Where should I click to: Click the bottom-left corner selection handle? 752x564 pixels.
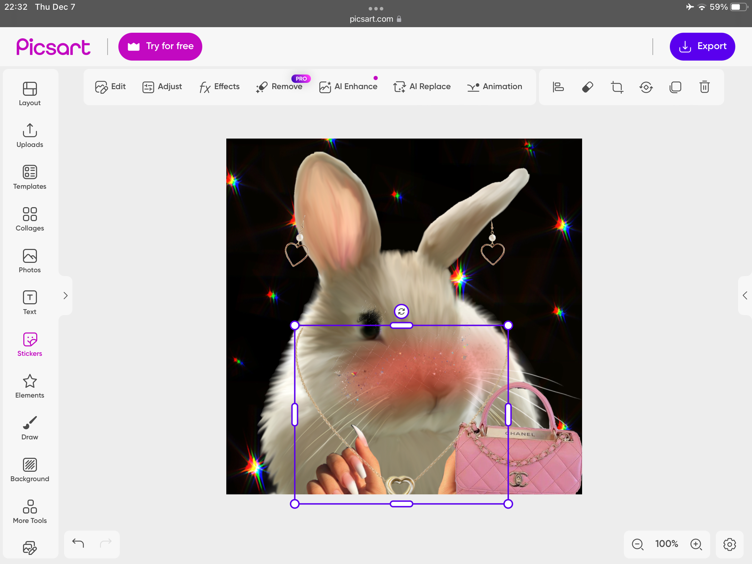pyautogui.click(x=295, y=504)
